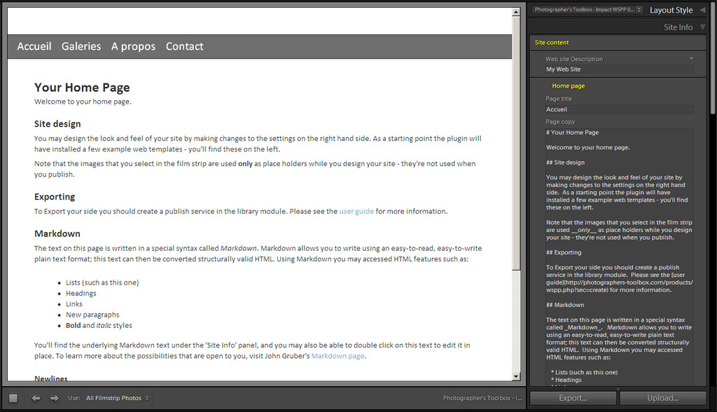
Task: Click the 'Bold and italic styles' bullet
Action: [99, 326]
